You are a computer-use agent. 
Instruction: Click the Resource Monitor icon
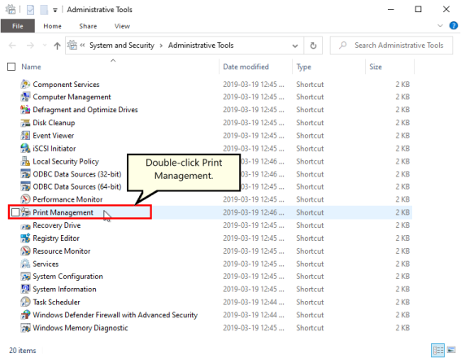pyautogui.click(x=25, y=251)
